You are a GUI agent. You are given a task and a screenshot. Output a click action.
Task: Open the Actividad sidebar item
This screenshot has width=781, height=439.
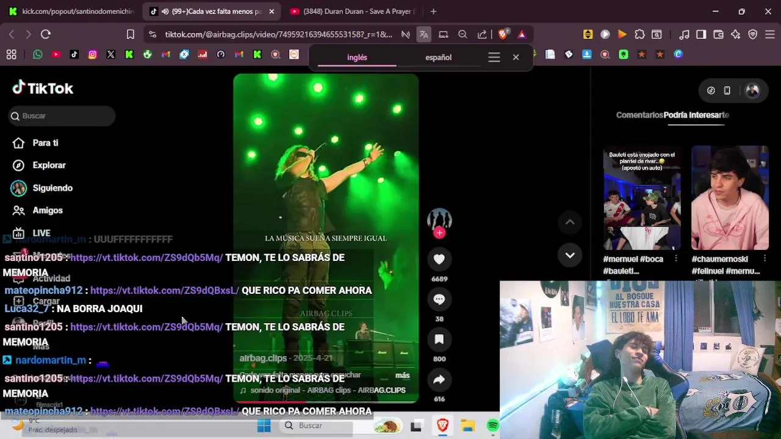40,279
